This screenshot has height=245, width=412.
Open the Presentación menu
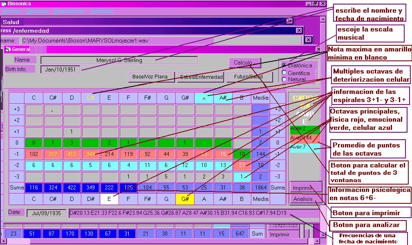click(69, 11)
